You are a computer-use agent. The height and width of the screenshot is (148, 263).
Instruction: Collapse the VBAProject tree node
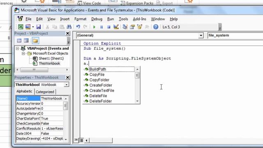pyautogui.click(x=17, y=49)
